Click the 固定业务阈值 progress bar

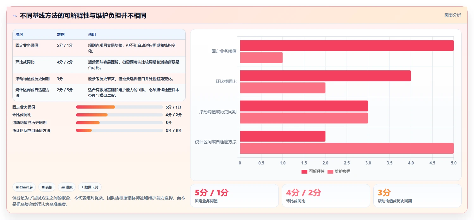tap(119, 107)
